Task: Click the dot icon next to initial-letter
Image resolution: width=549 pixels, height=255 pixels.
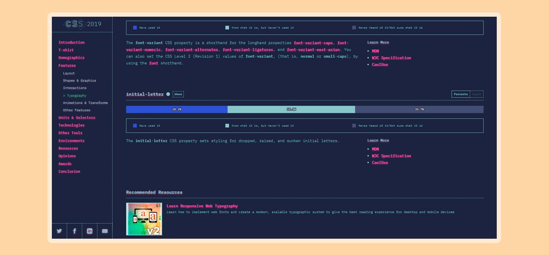Action: pyautogui.click(x=168, y=94)
